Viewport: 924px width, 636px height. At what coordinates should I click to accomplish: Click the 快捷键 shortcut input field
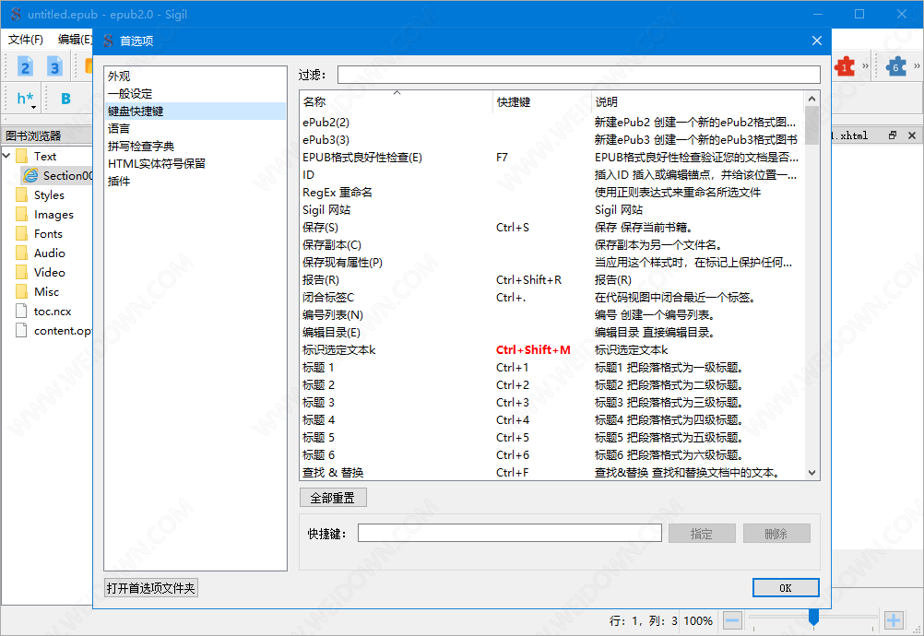coord(510,534)
